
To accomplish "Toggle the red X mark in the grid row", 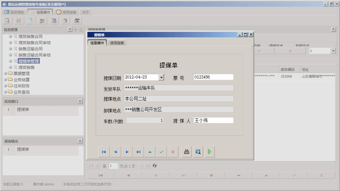I will coord(290,50).
